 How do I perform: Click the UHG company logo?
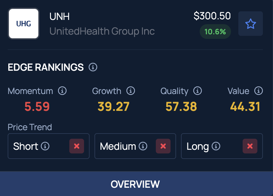[24, 24]
